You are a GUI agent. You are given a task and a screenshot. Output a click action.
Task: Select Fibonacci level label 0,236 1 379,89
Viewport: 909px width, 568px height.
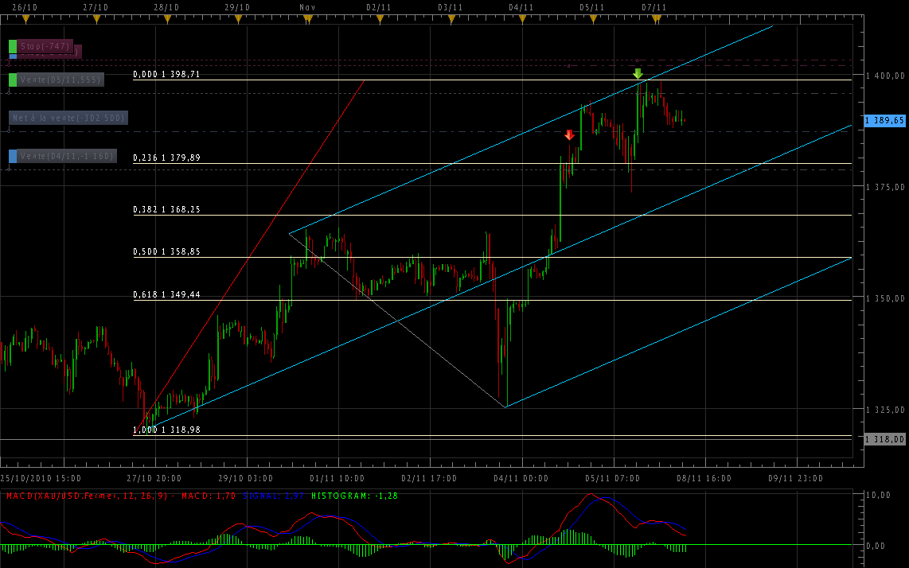point(166,158)
